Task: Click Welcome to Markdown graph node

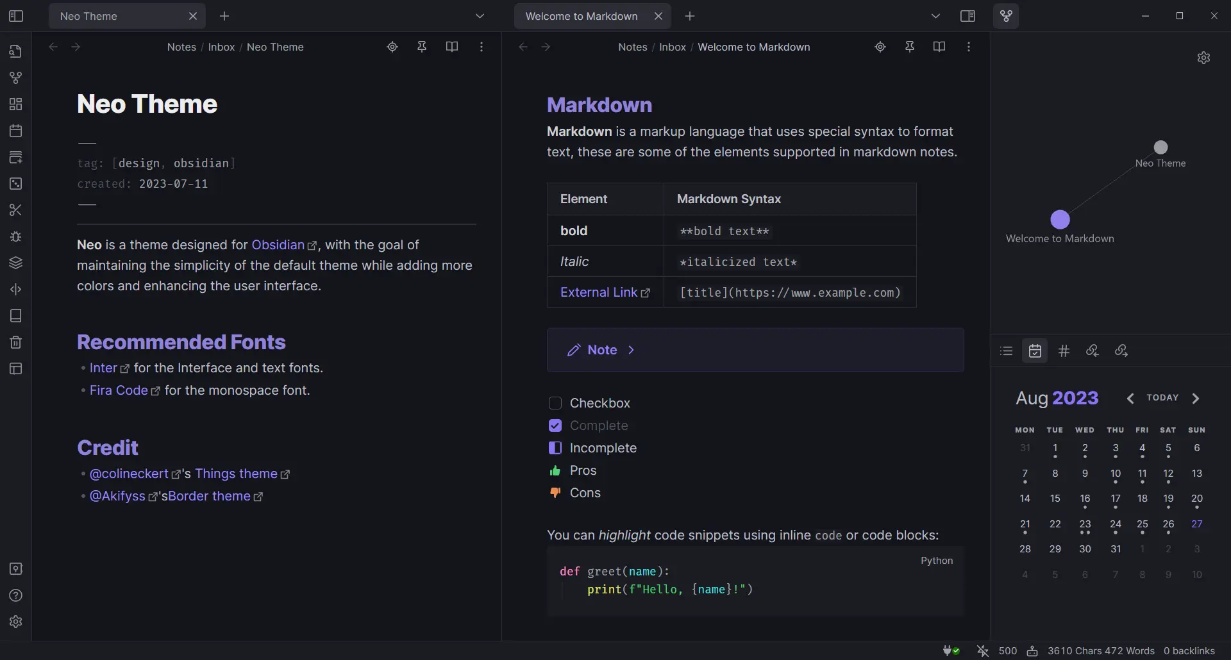Action: coord(1060,220)
